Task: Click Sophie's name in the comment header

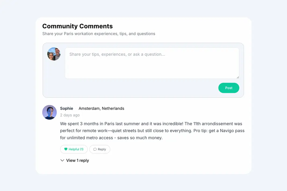Action: click(66, 108)
